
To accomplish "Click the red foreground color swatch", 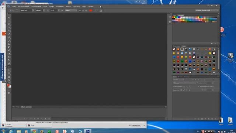I will point(8,85).
